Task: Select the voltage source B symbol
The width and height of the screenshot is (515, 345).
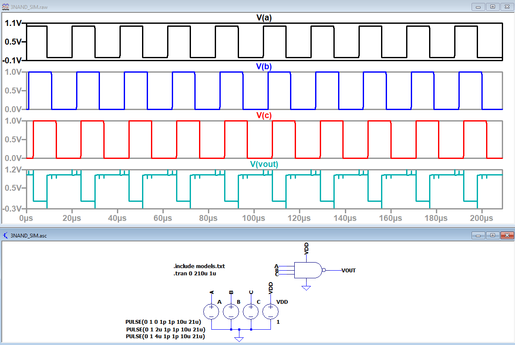Action: coord(231,311)
